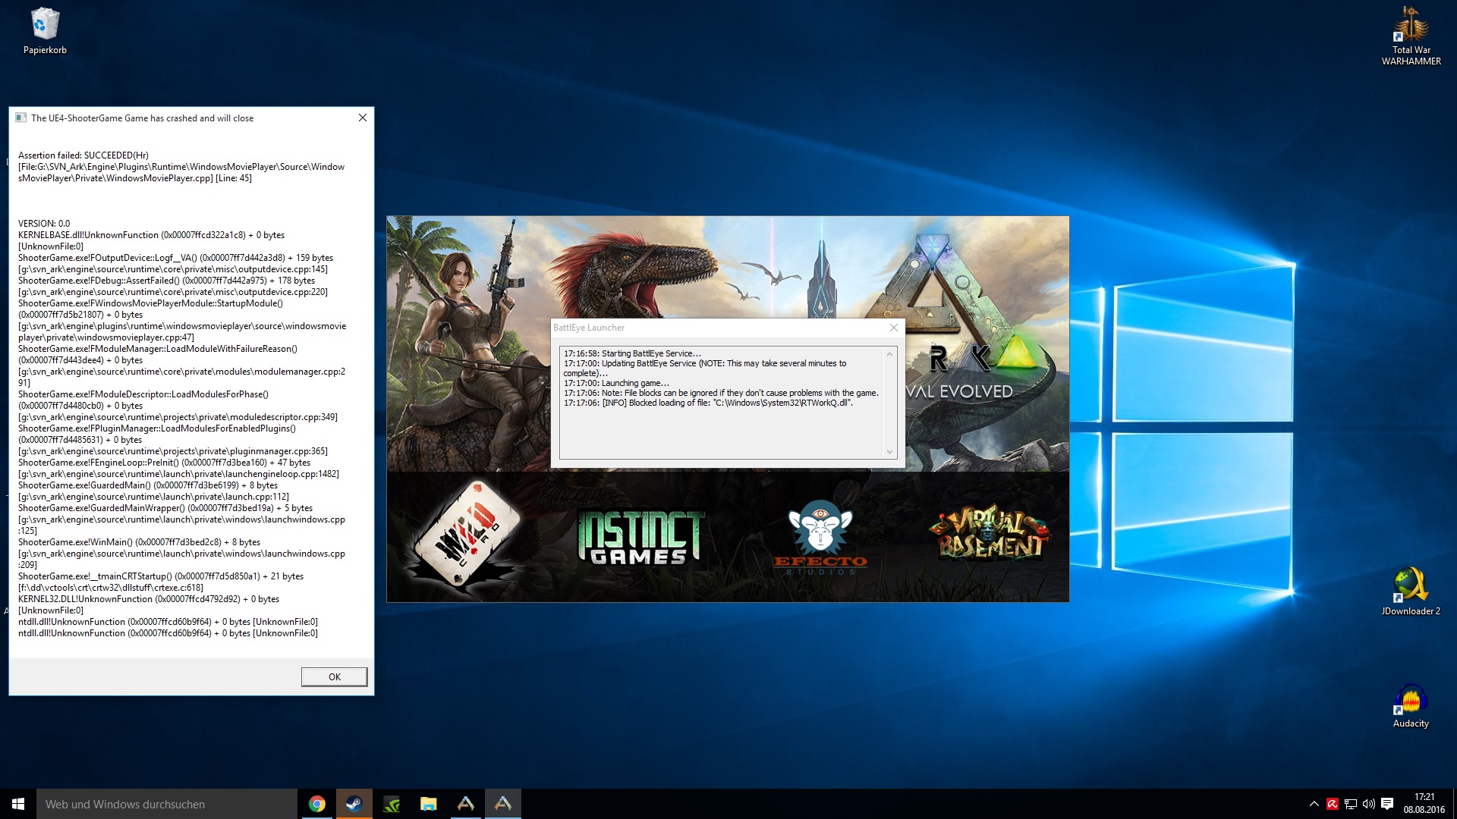This screenshot has height=819, width=1457.
Task: Click crash dialog title bar icon
Action: (21, 118)
